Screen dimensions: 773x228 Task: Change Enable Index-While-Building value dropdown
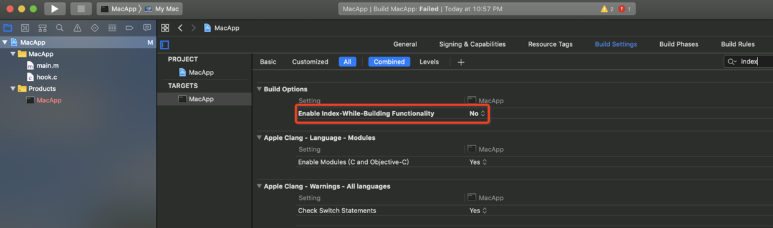tap(477, 114)
